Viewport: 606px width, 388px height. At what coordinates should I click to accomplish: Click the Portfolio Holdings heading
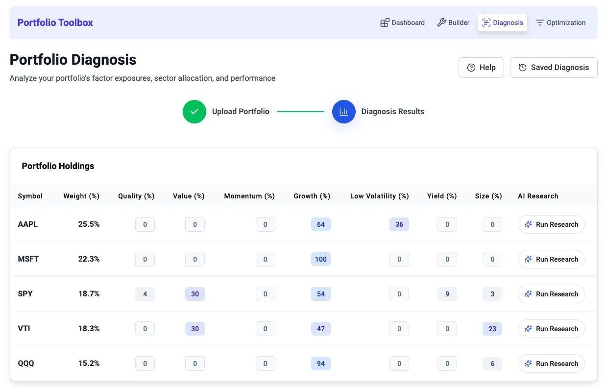tap(58, 166)
